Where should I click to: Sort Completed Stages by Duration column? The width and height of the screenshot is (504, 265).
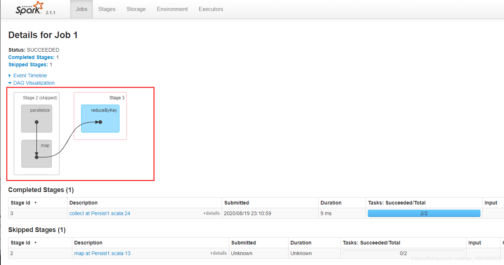click(342, 203)
